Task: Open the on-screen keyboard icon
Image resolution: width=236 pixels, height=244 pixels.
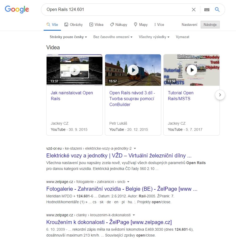Action: 207,10
